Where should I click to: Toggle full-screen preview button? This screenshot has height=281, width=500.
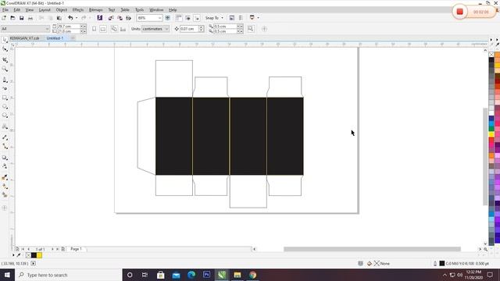(x=168, y=18)
